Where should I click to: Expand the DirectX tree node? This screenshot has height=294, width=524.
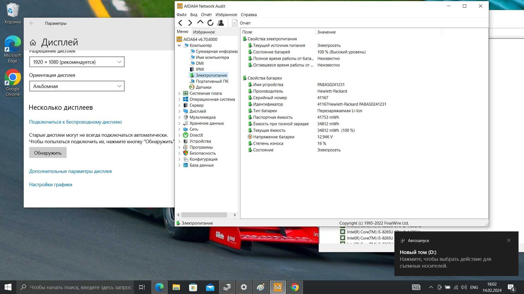coord(179,135)
